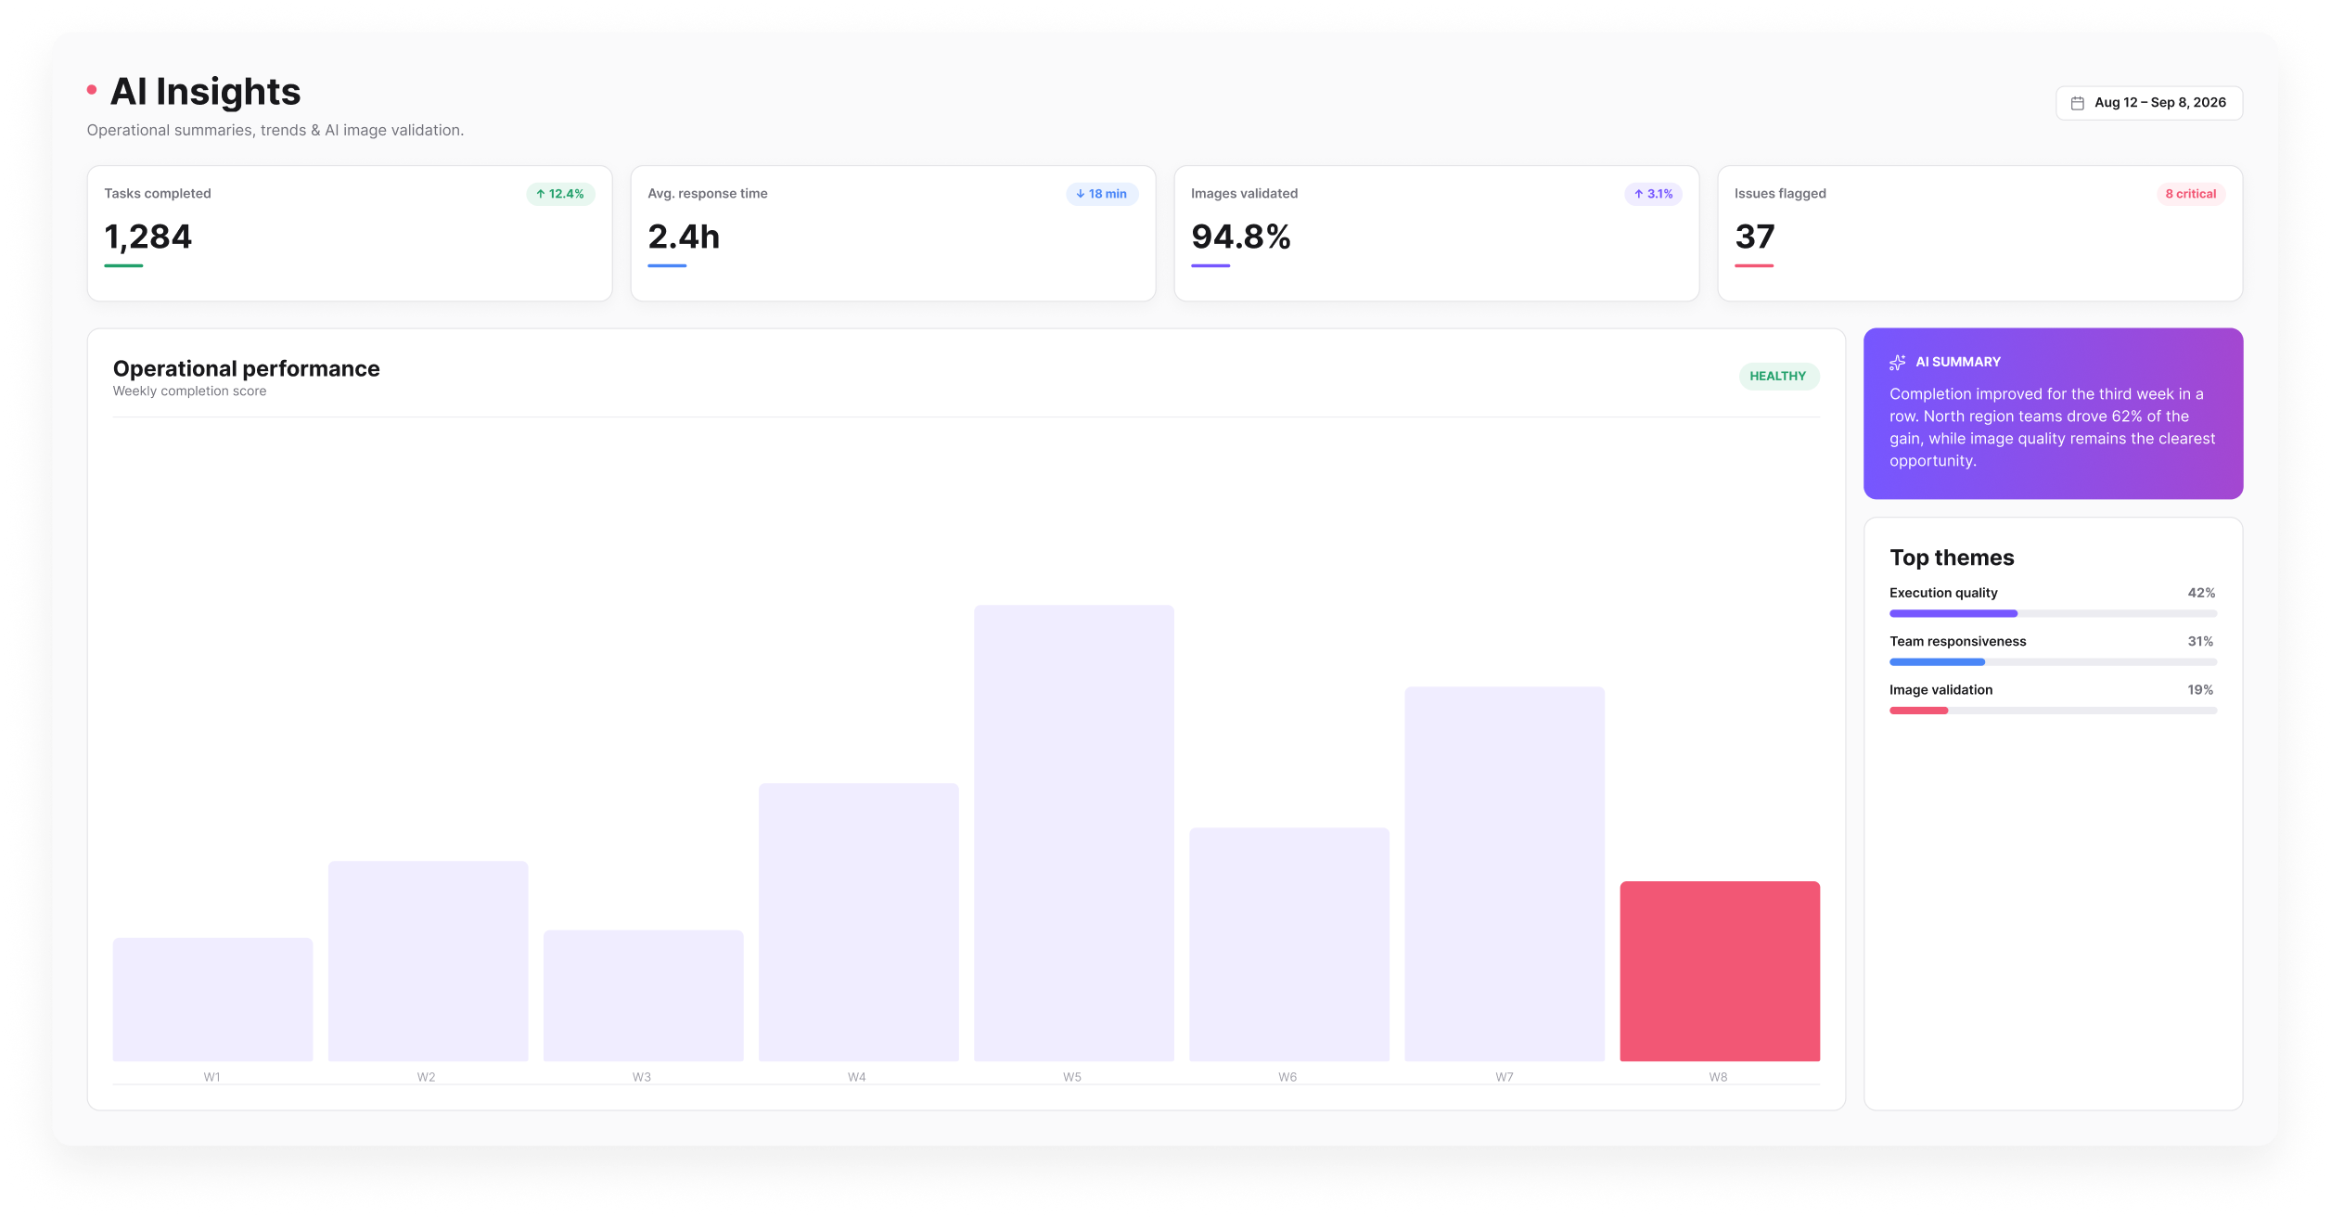
Task: Click the Team responsiveness label
Action: click(x=1958, y=641)
